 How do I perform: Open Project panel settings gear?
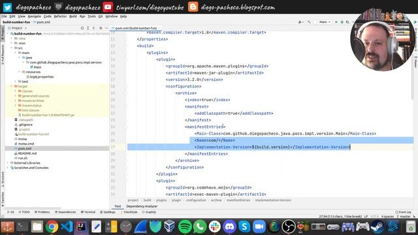pos(101,28)
